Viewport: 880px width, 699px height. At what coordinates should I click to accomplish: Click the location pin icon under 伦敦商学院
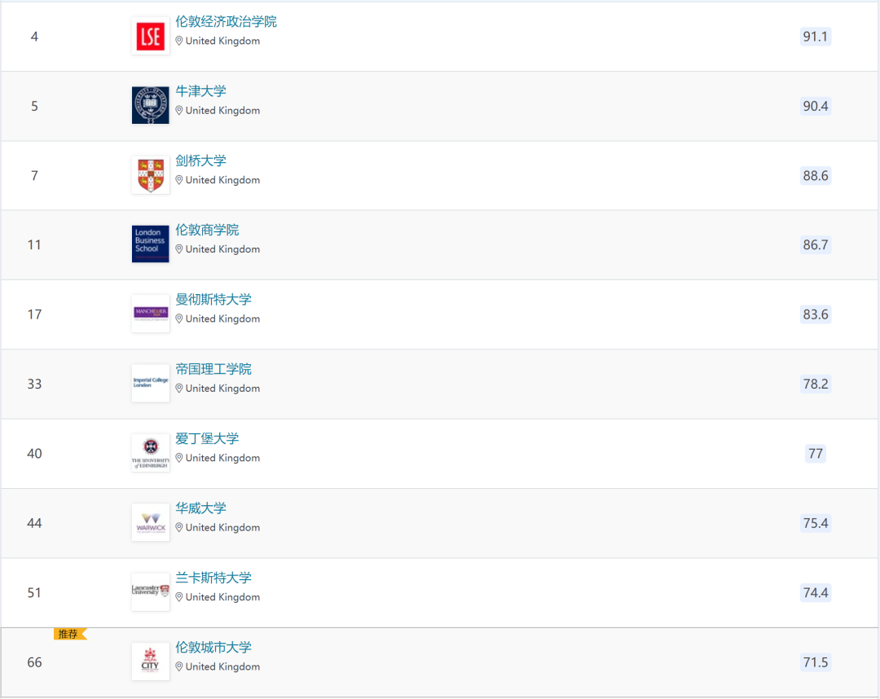click(179, 249)
